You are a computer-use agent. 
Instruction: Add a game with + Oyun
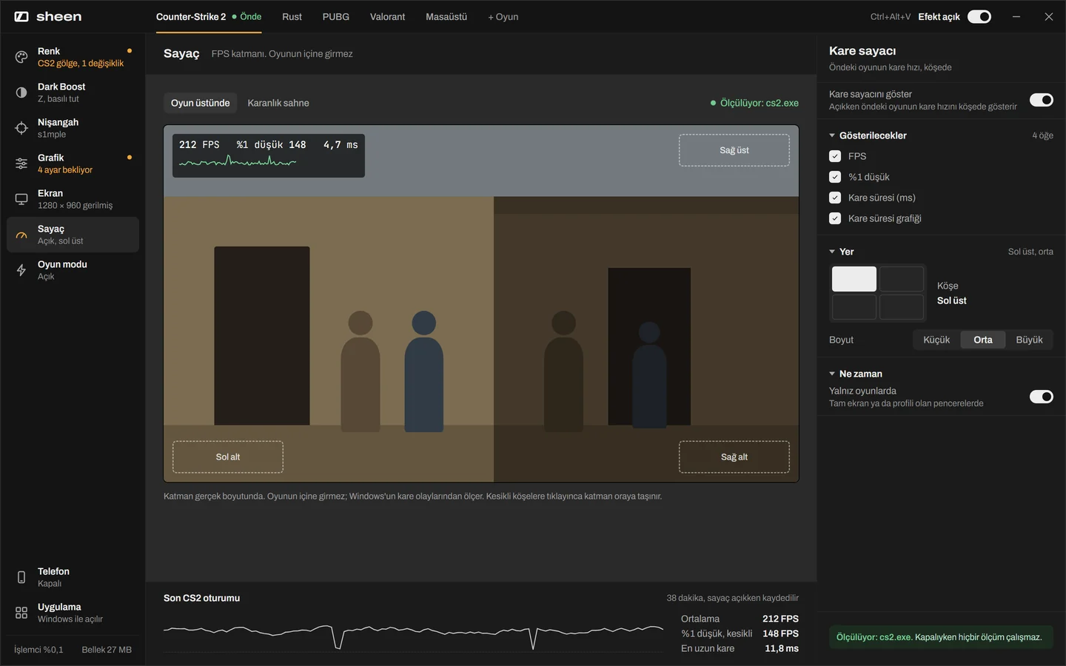click(x=503, y=16)
